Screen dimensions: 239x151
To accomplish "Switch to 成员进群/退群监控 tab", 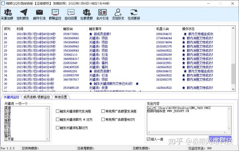I will click(x=37, y=97).
